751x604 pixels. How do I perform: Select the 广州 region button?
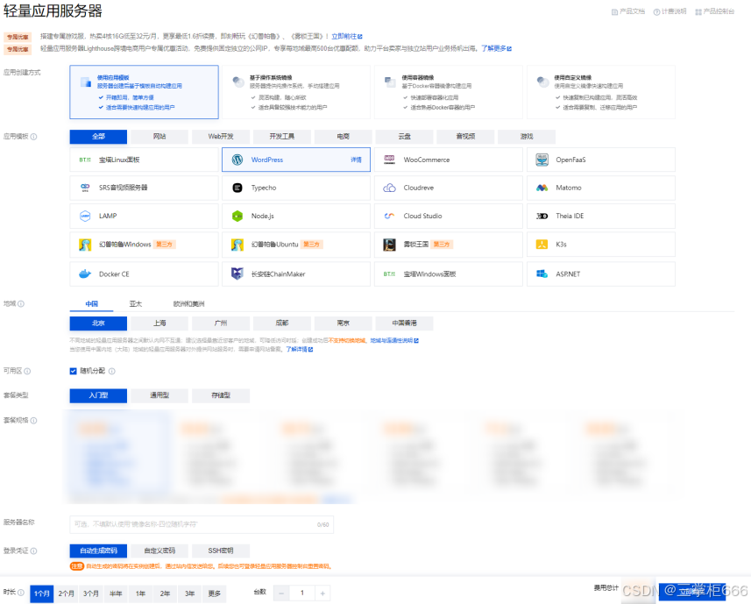tap(221, 323)
